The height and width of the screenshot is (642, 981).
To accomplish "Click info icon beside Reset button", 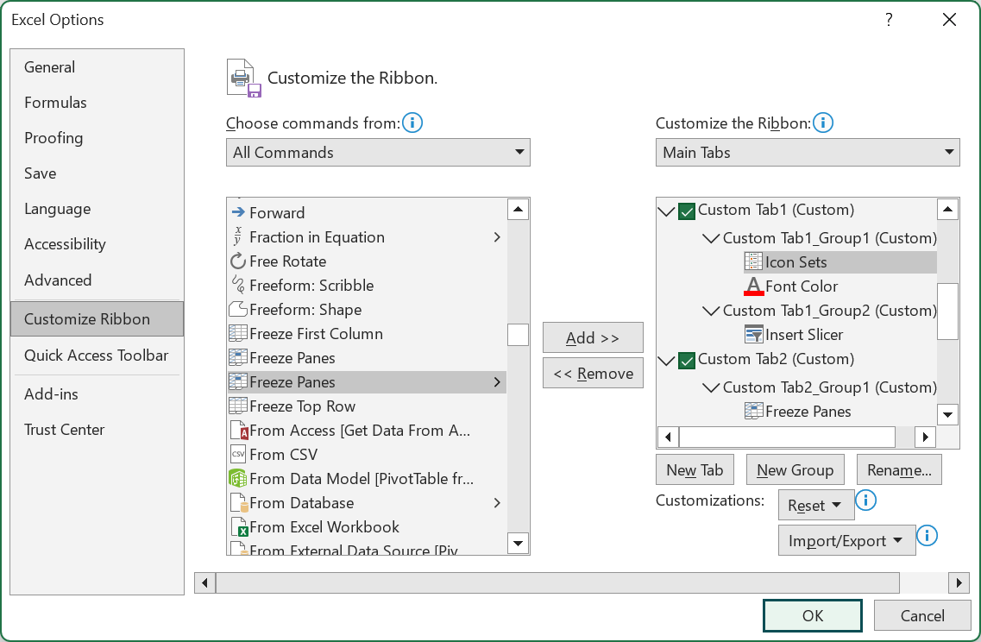I will coord(865,500).
